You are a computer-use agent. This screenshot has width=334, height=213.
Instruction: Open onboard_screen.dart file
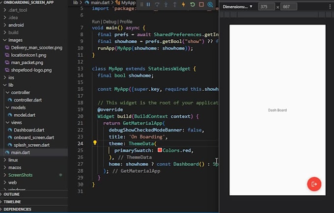[34, 137]
